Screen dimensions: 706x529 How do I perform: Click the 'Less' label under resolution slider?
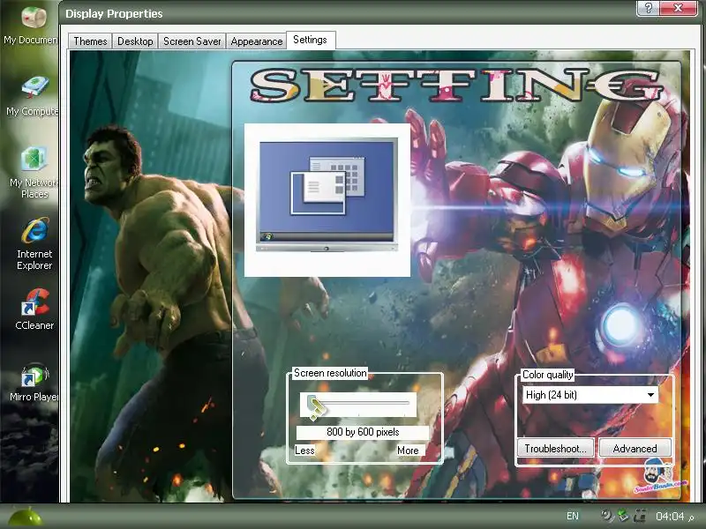pos(304,451)
